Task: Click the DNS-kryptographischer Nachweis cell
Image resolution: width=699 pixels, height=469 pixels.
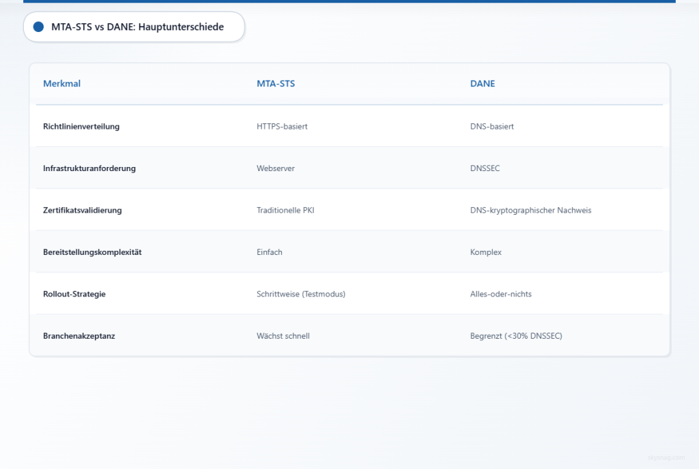Action: pos(530,210)
